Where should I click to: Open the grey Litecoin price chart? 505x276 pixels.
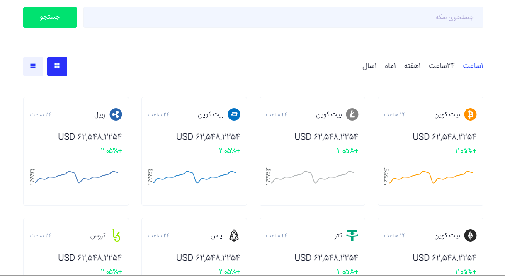point(312,177)
